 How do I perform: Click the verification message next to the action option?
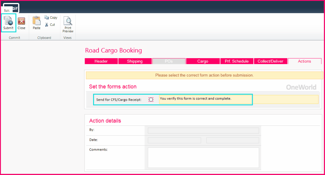[x=205, y=99]
